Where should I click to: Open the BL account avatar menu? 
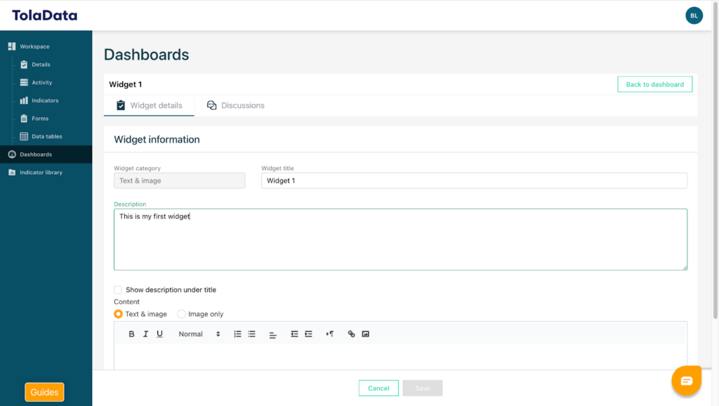[x=694, y=15]
